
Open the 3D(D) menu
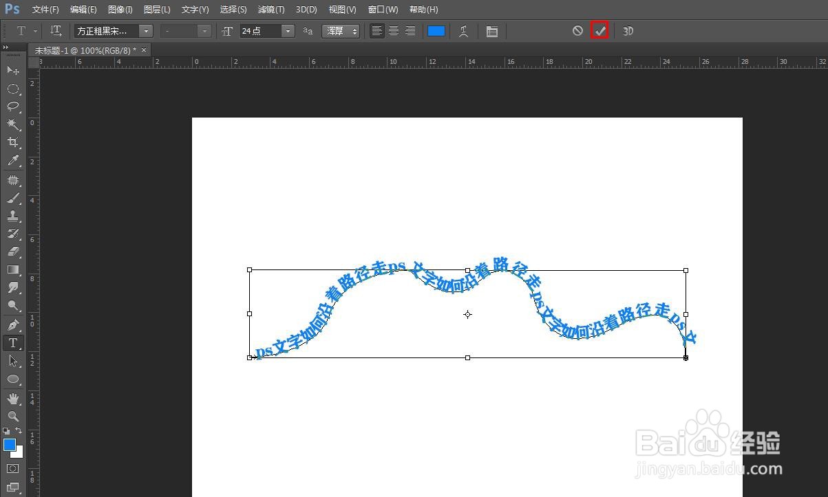point(306,10)
